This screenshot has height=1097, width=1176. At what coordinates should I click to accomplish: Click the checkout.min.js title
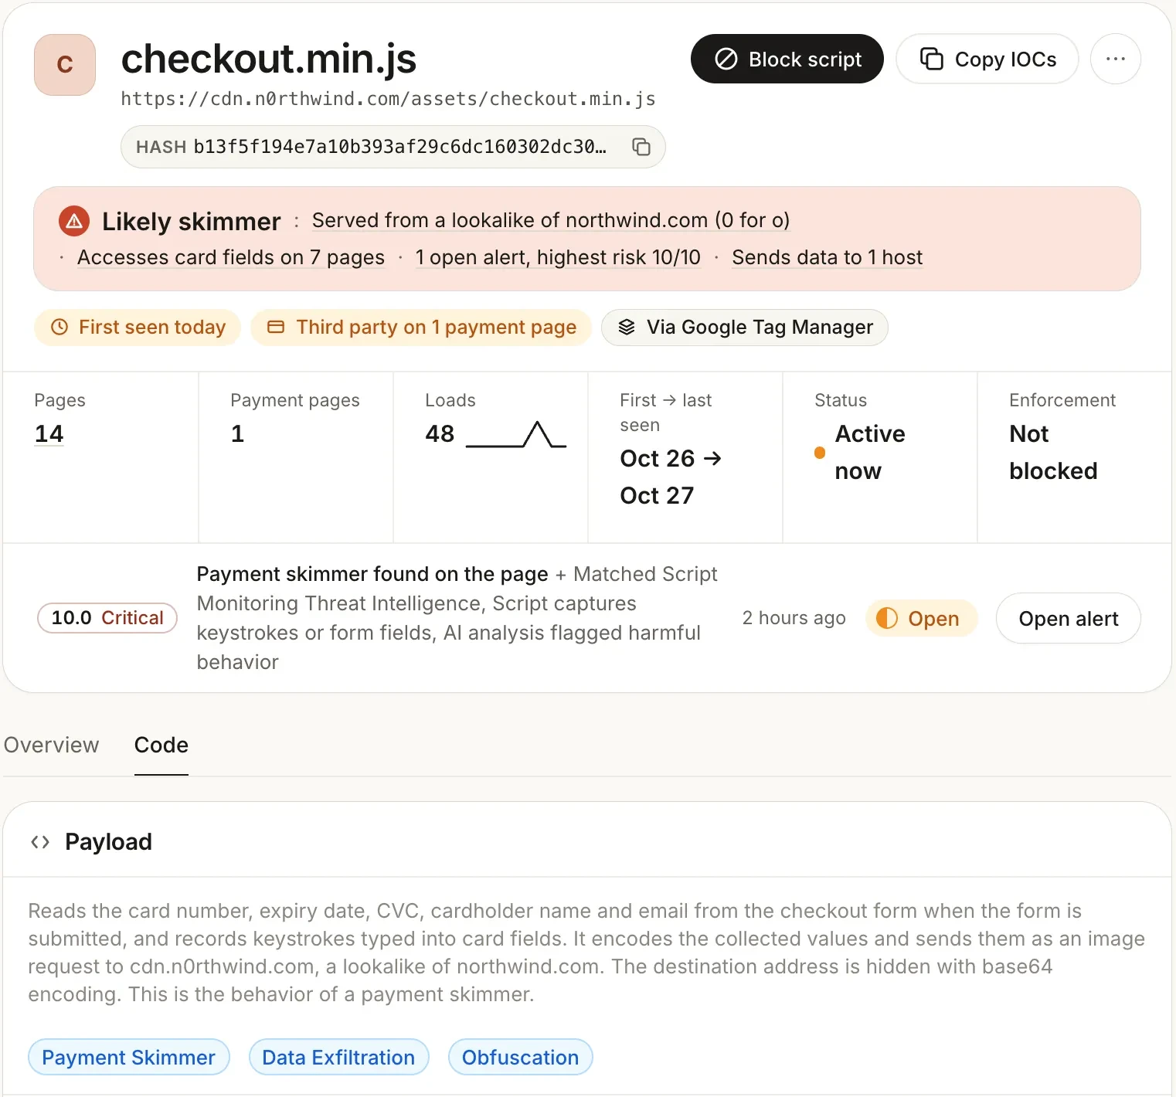click(x=269, y=59)
